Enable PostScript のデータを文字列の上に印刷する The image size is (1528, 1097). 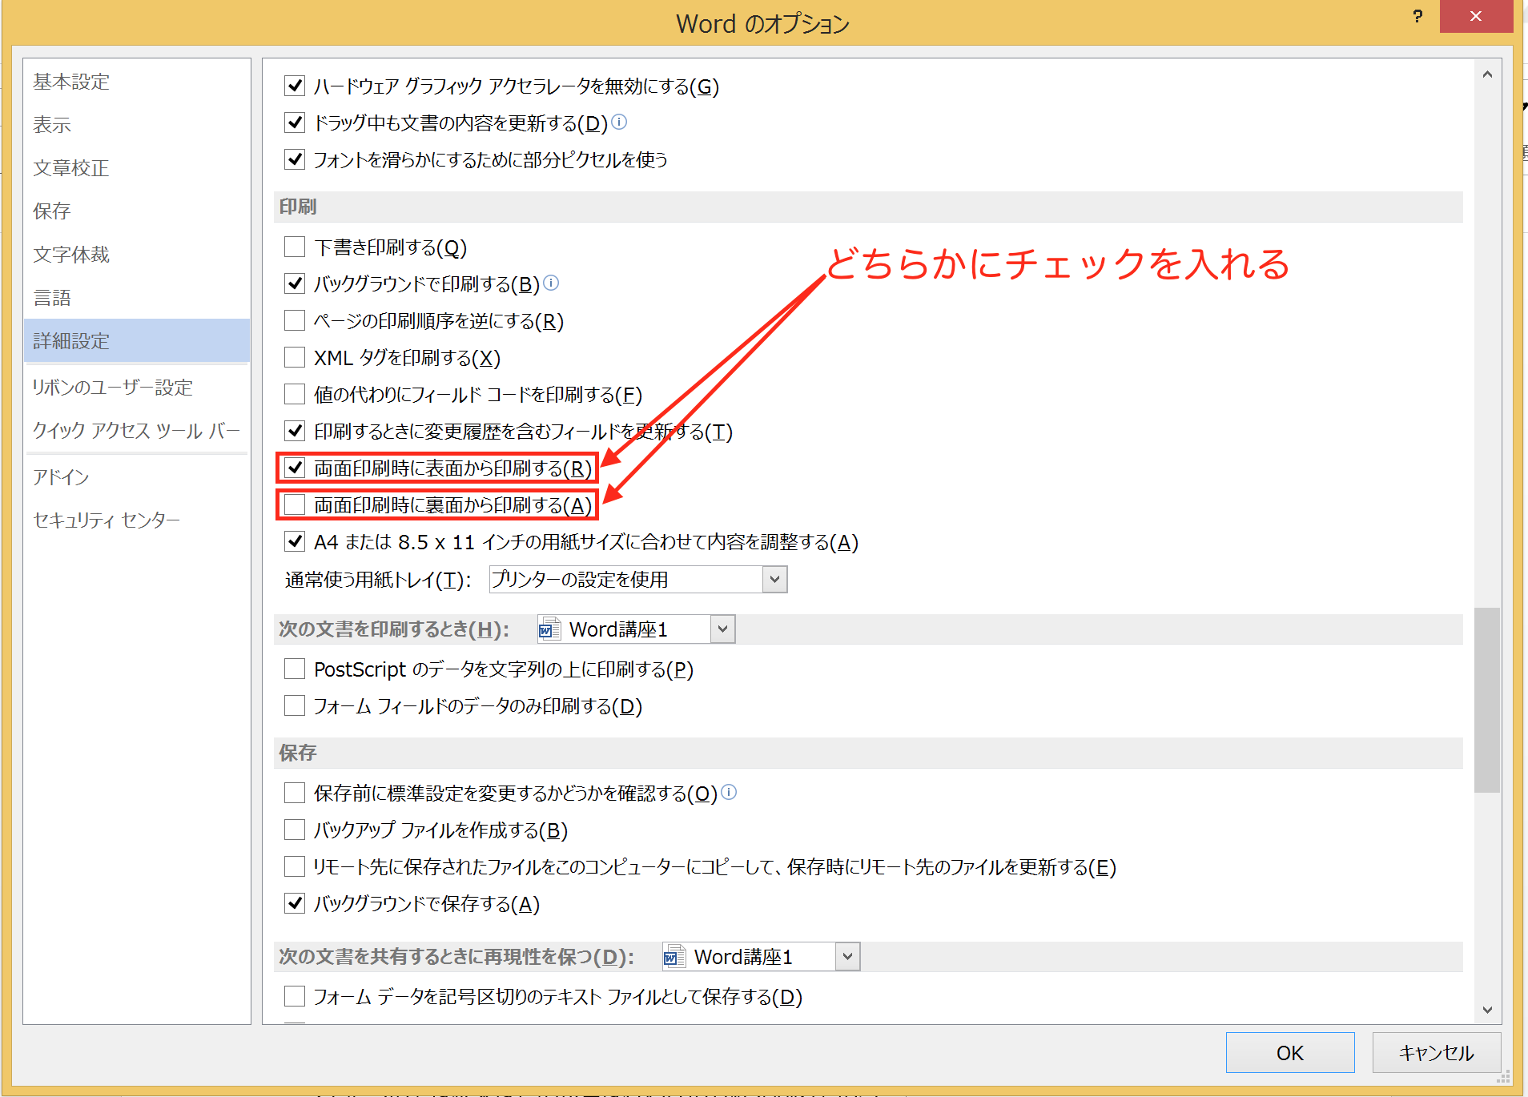[295, 668]
